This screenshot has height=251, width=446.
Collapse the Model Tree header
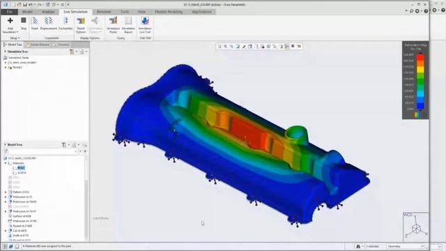(x=5, y=145)
